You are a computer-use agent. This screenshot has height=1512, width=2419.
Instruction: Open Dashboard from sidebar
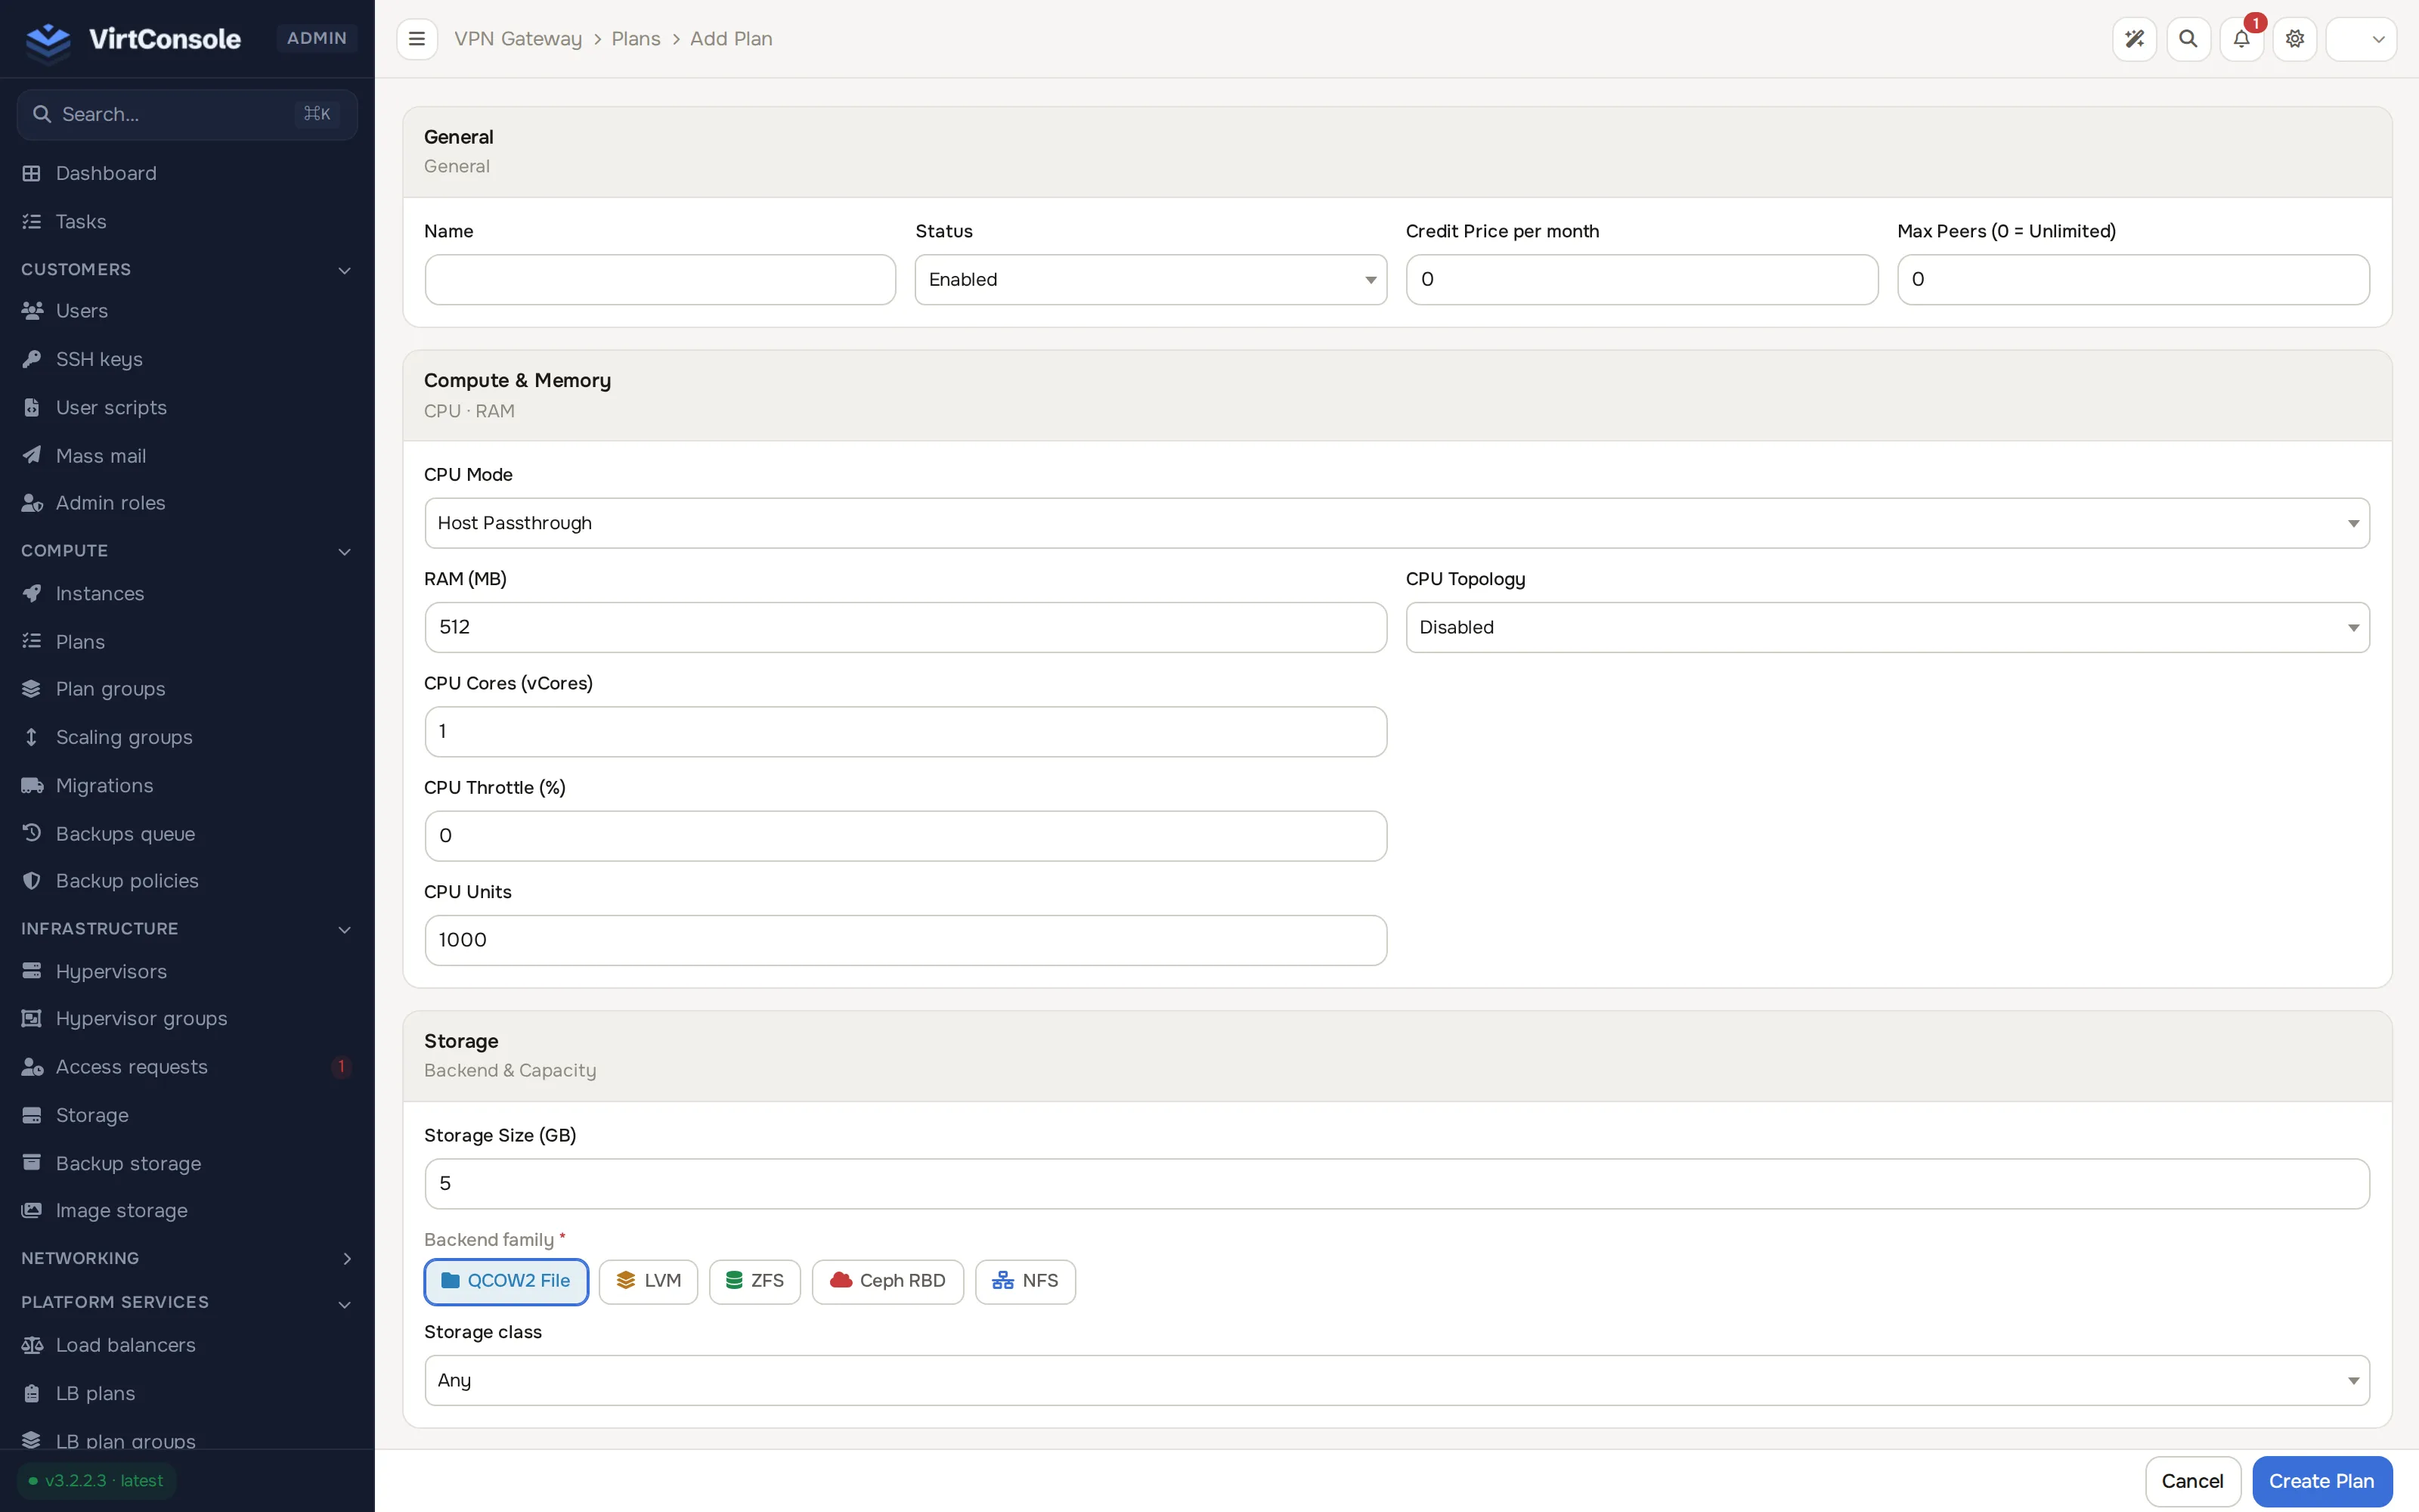(x=187, y=173)
